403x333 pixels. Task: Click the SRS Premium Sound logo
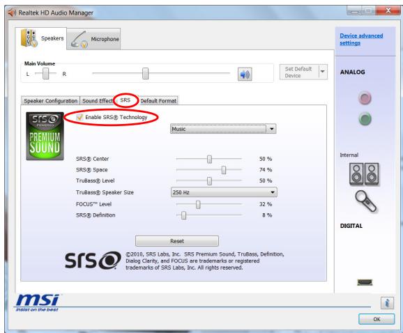pos(45,136)
